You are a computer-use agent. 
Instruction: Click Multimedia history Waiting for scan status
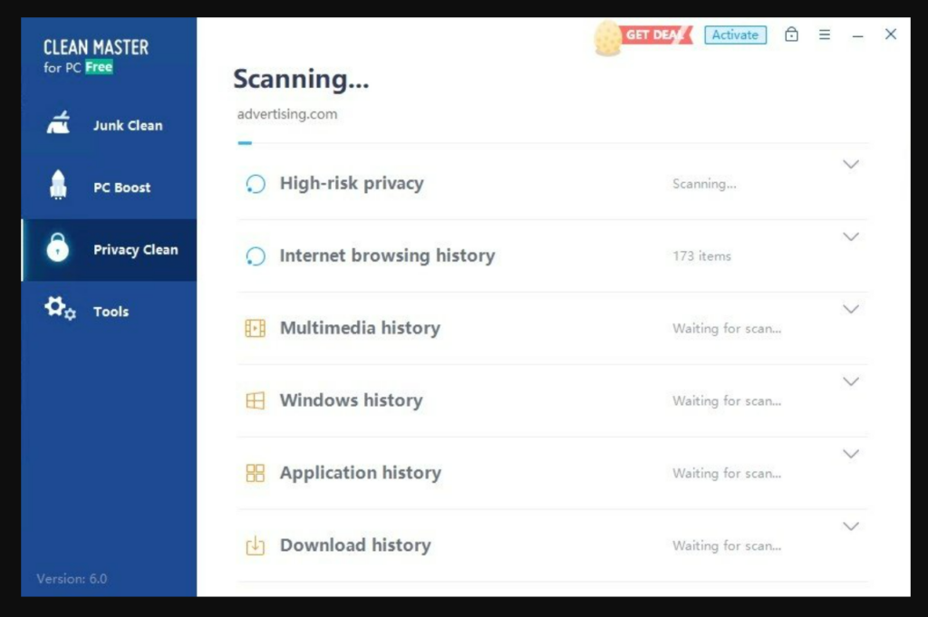click(727, 328)
